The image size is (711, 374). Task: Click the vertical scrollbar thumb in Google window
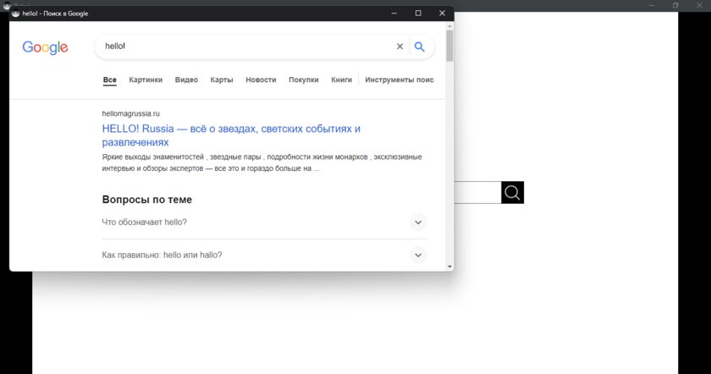(449, 46)
